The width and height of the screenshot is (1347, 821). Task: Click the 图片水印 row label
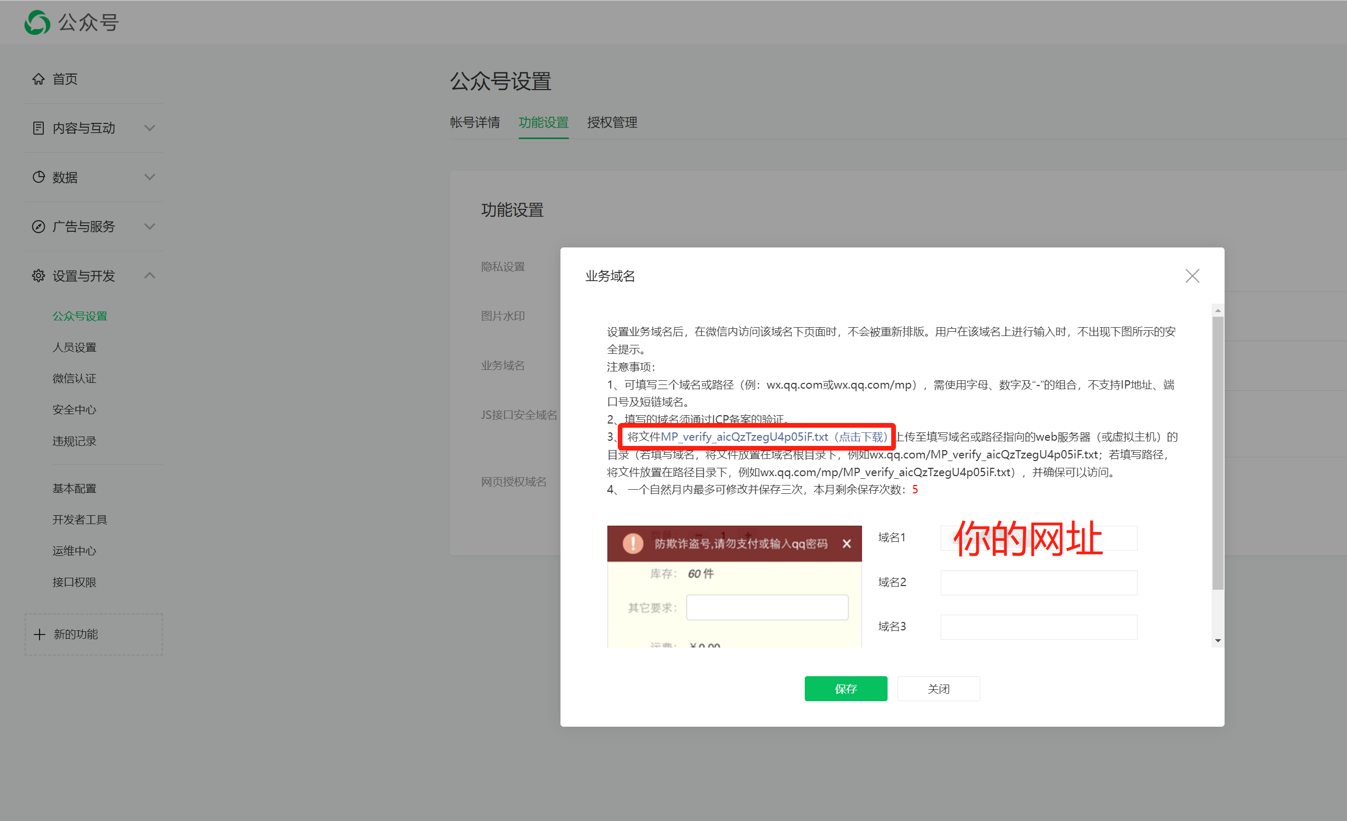503,316
